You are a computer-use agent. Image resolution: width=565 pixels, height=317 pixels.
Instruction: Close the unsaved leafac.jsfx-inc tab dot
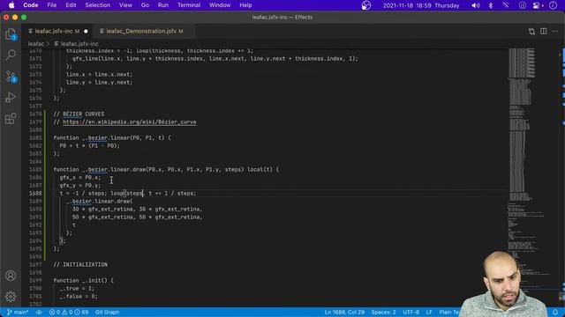click(86, 32)
